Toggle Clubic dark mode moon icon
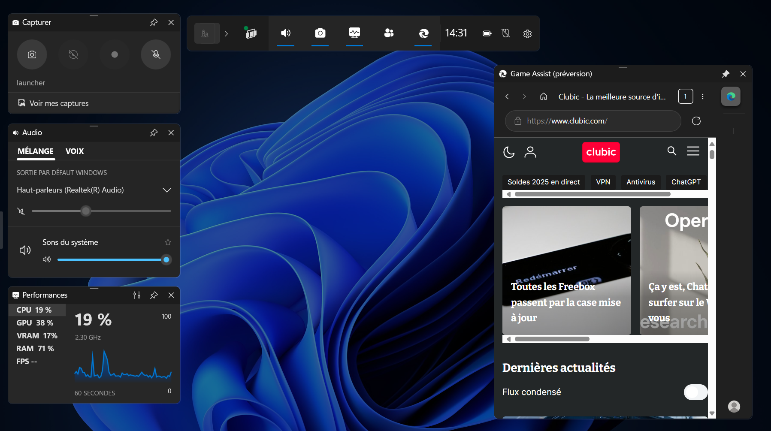The width and height of the screenshot is (771, 431). pyautogui.click(x=509, y=152)
